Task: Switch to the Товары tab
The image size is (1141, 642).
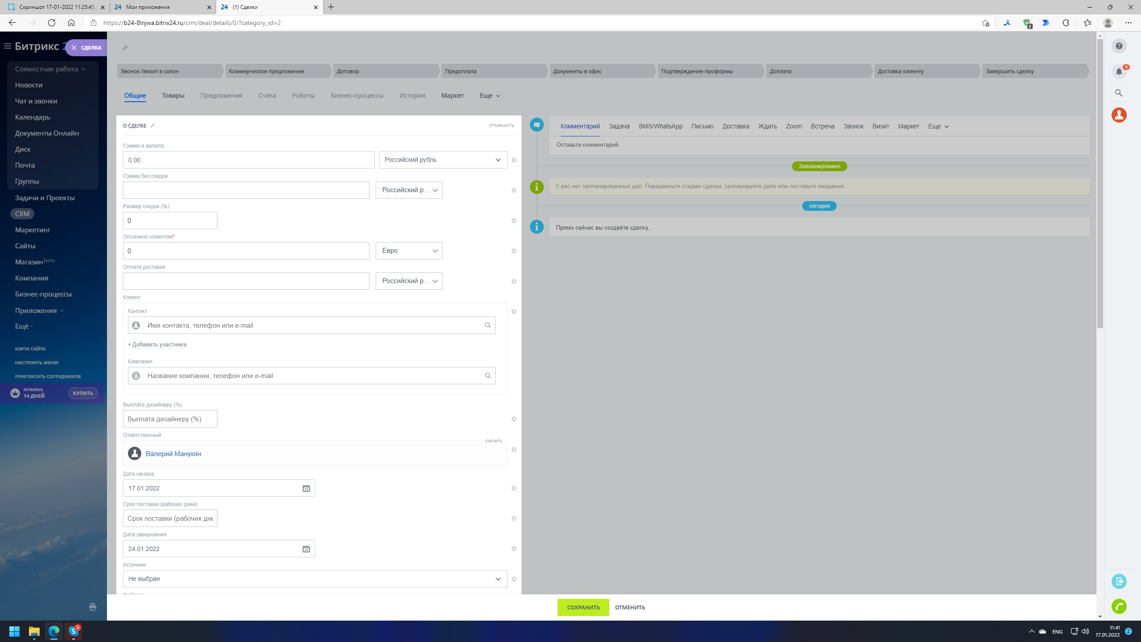Action: [x=173, y=95]
